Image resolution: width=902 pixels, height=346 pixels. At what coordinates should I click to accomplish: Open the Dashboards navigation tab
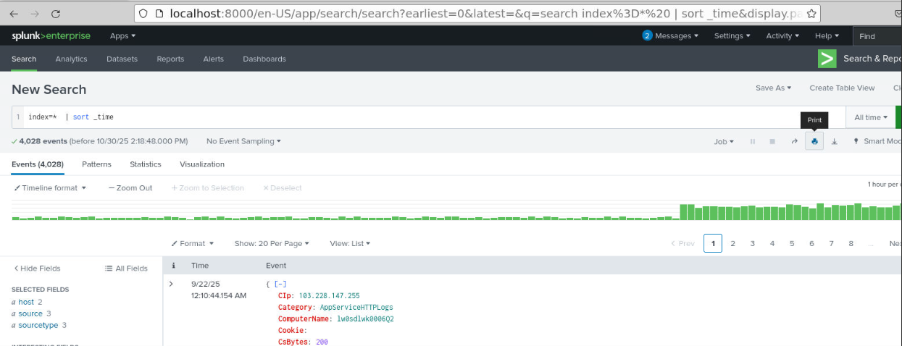pyautogui.click(x=264, y=59)
